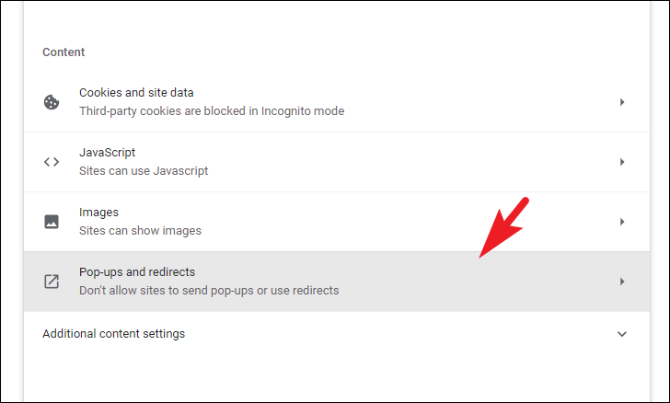Click arrow beside Pop-ups and redirects
Viewport: 670px width, 403px height.
pos(622,282)
